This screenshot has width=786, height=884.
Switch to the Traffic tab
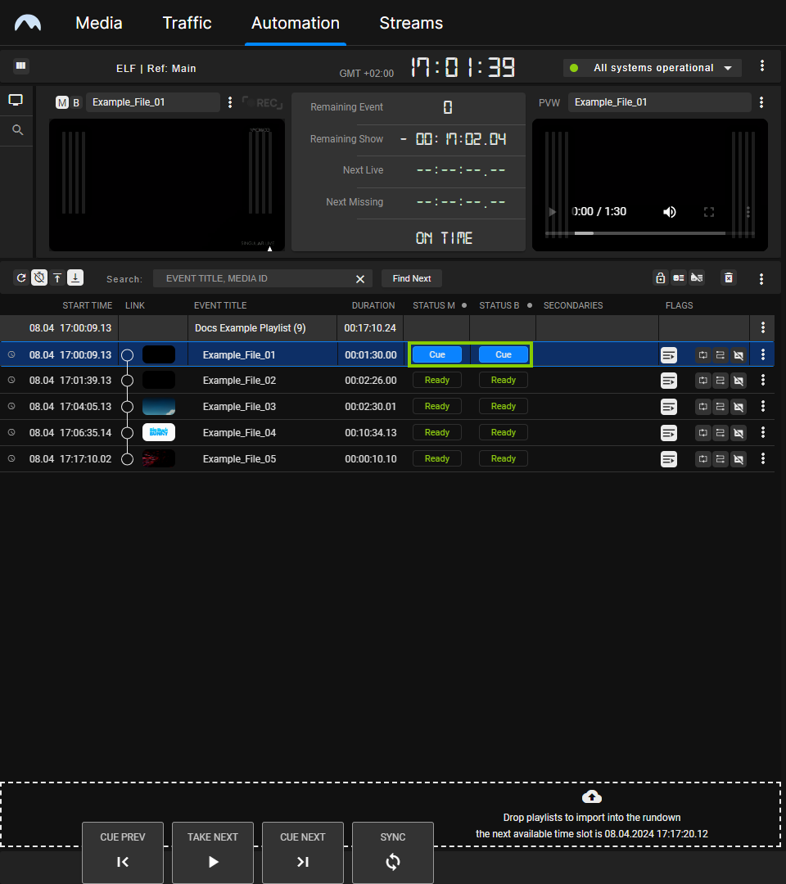pyautogui.click(x=187, y=23)
